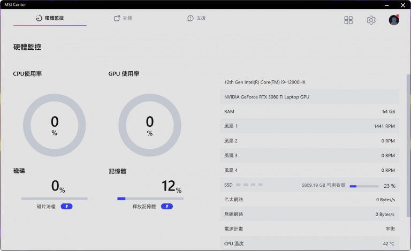
Task: Click the blue 釋放記憶體 button
Action: tap(167, 207)
